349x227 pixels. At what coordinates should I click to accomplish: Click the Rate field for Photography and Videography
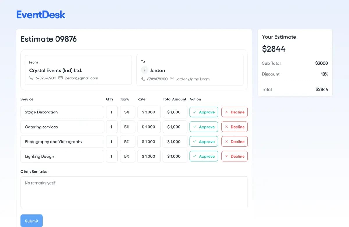[149, 141]
